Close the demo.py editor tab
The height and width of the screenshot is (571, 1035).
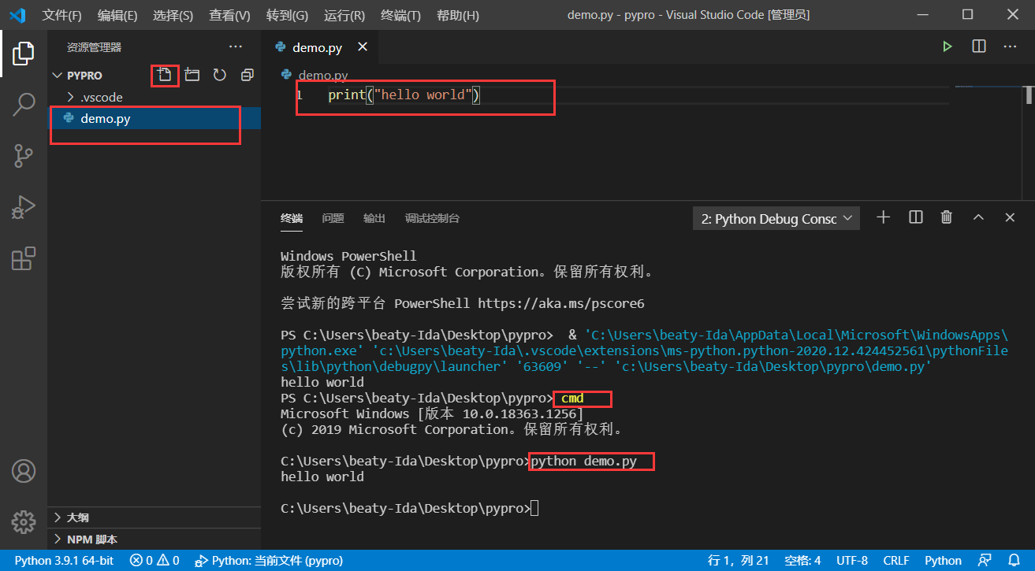pos(363,47)
